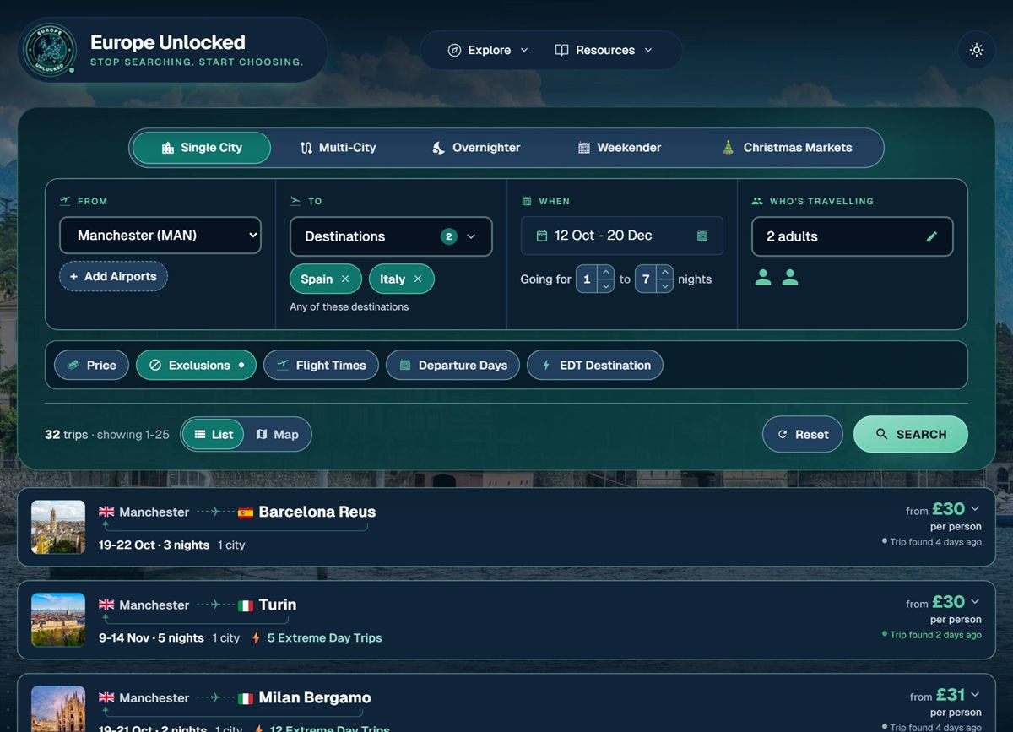The image size is (1013, 732).
Task: Decrease the maximum nights stepper
Action: point(665,286)
